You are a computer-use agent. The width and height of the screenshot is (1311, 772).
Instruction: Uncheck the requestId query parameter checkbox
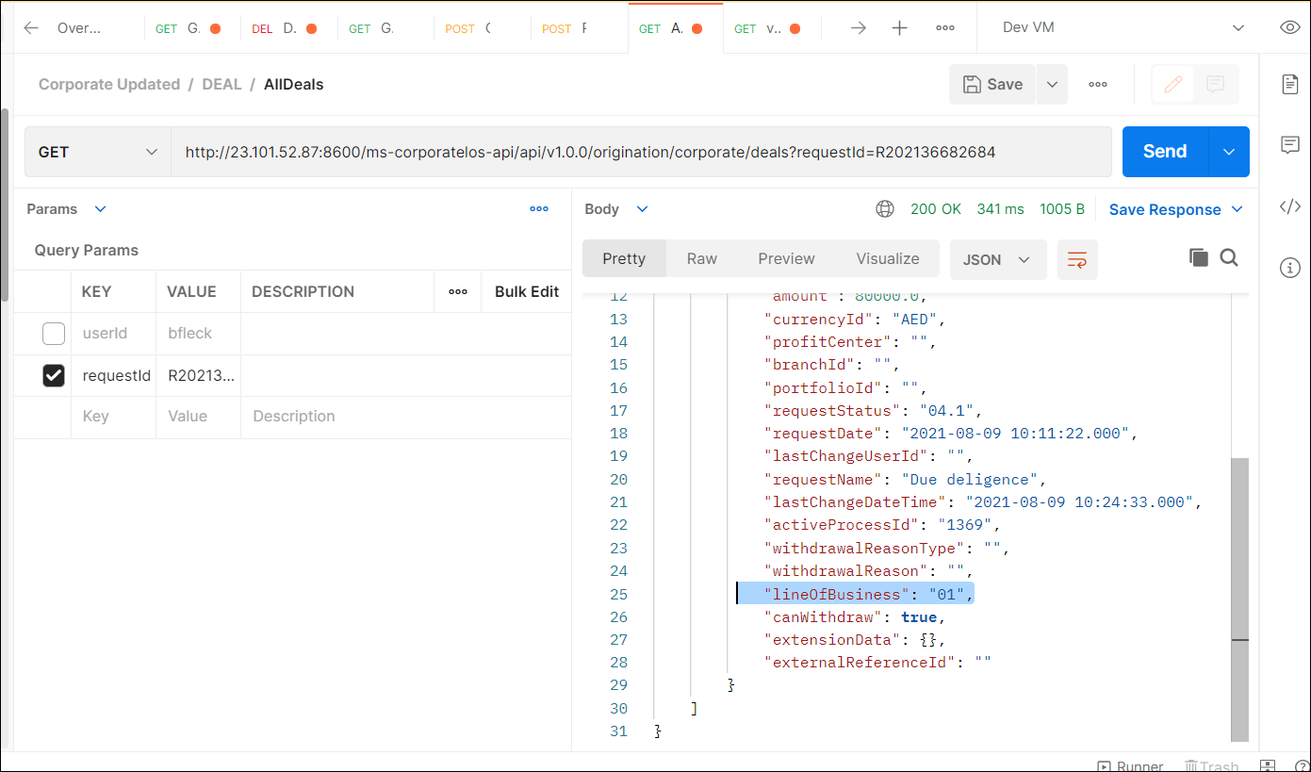click(54, 375)
